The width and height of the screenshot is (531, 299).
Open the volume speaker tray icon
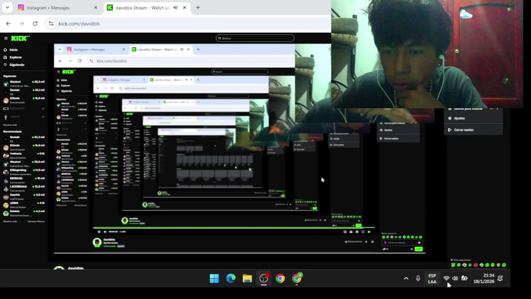pos(455,279)
